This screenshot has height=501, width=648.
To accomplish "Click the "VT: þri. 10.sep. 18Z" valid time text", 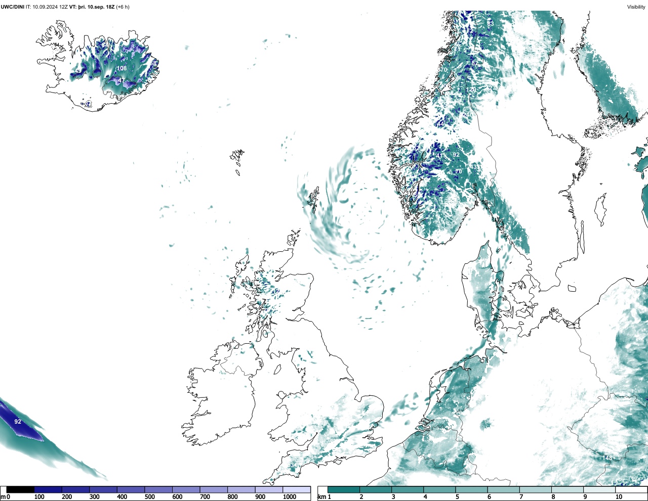I will (x=92, y=7).
